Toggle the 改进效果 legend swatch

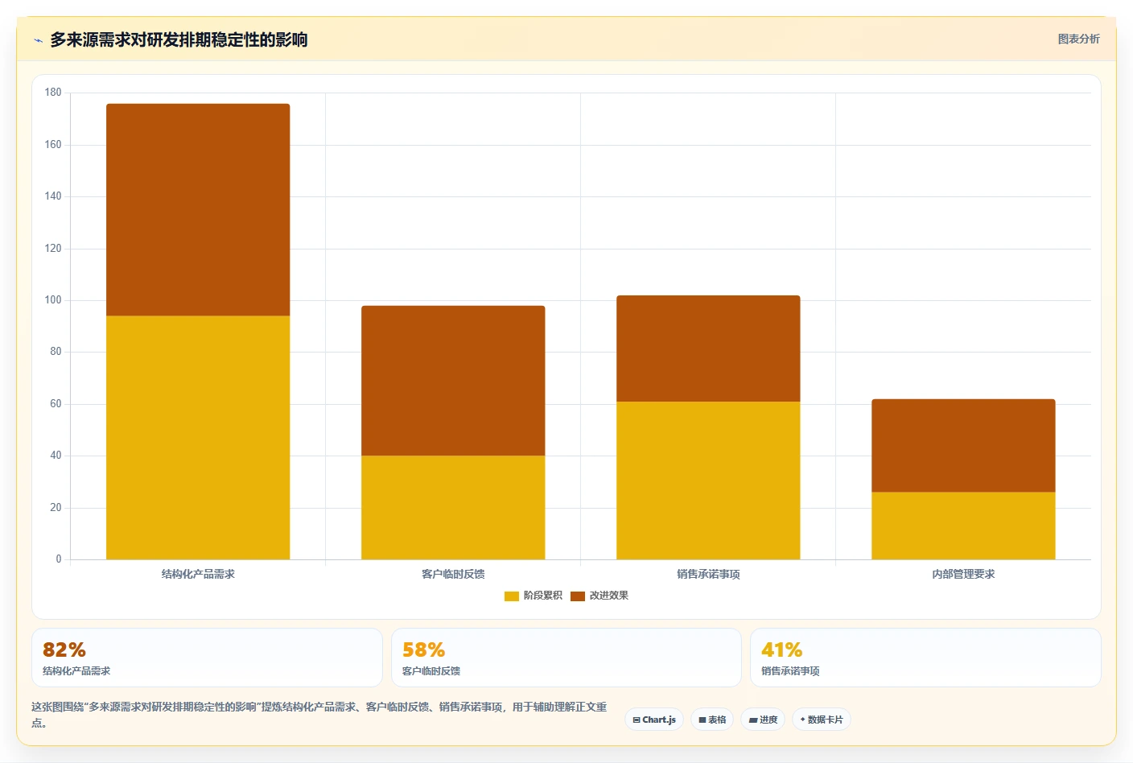click(578, 596)
